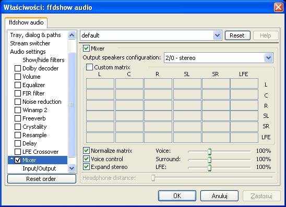
Task: Uncheck the Mixer checkbox in the filter list
Action: [18, 160]
